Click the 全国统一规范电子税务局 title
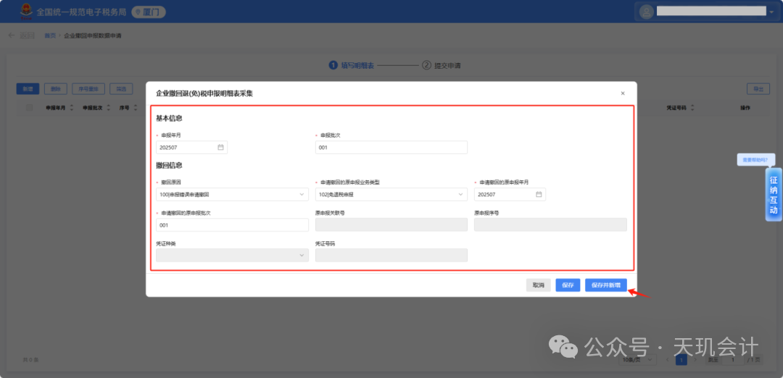The height and width of the screenshot is (378, 783). point(81,12)
